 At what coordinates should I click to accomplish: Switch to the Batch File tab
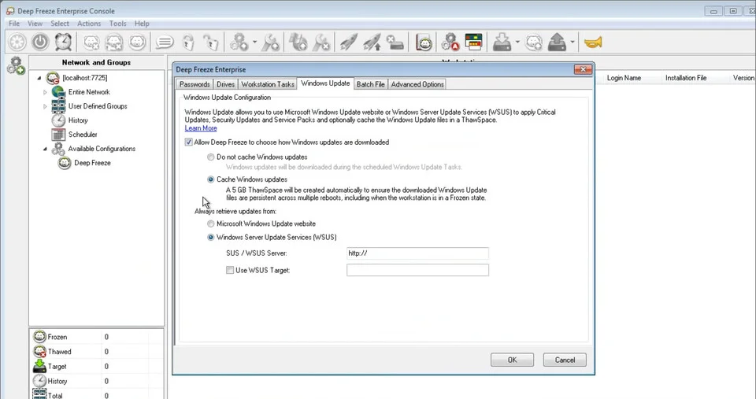pos(370,84)
